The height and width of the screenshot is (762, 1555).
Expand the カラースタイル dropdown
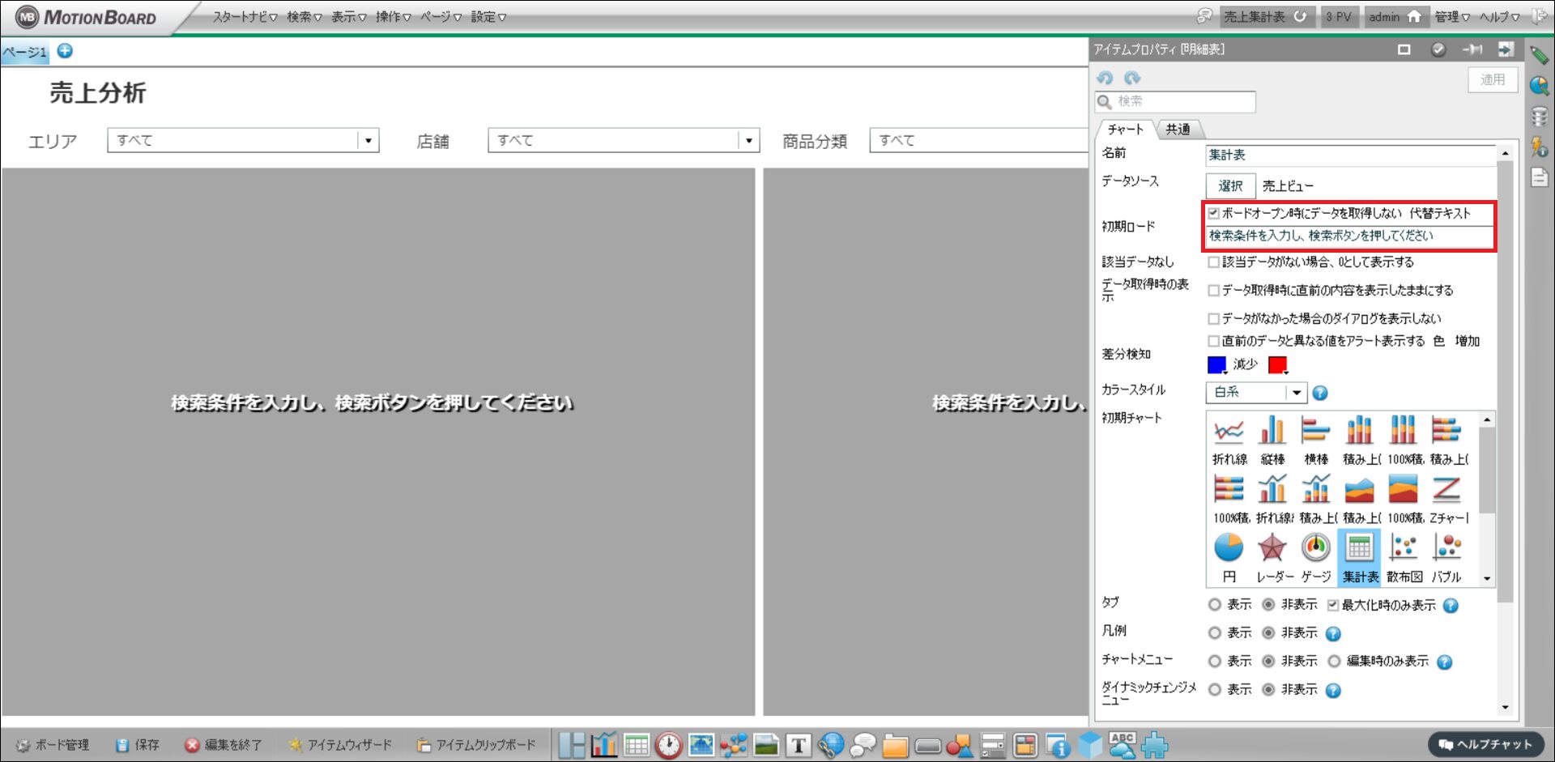pyautogui.click(x=1296, y=393)
